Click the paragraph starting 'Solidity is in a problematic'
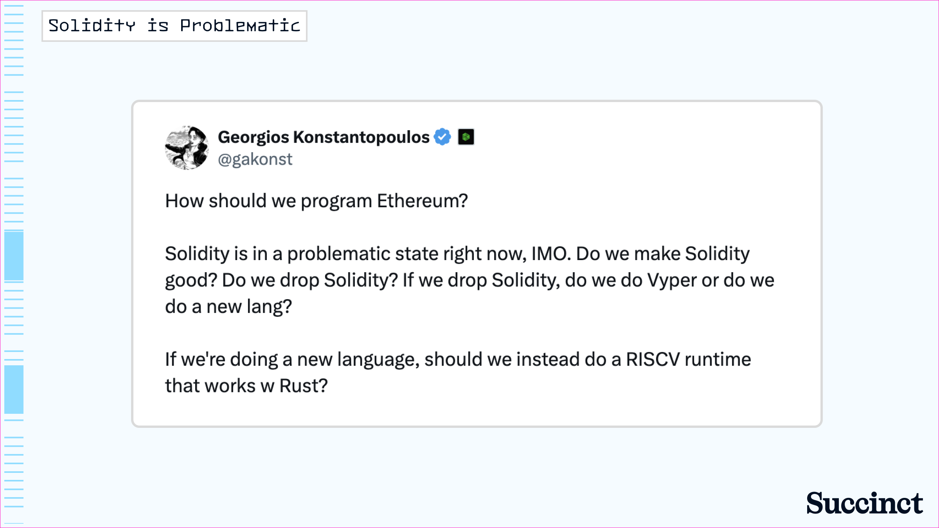The width and height of the screenshot is (939, 528). click(469, 280)
